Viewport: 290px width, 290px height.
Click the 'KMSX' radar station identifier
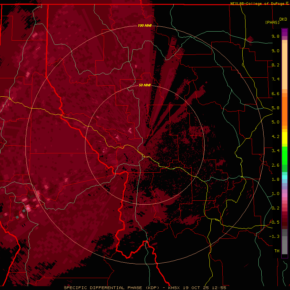(174, 288)
